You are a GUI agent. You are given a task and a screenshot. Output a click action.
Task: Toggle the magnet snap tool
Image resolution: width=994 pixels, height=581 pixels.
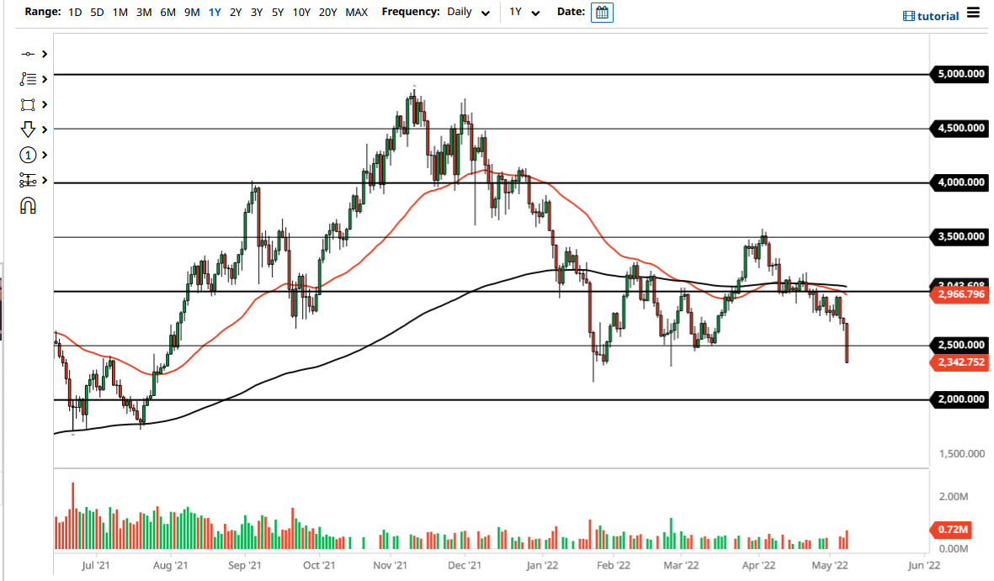[x=28, y=206]
